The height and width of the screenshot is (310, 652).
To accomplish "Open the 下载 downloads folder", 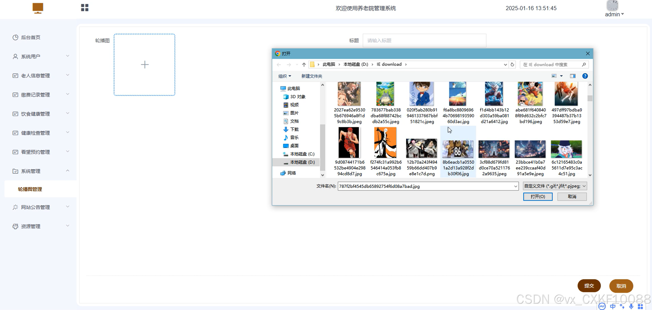I will [x=294, y=129].
